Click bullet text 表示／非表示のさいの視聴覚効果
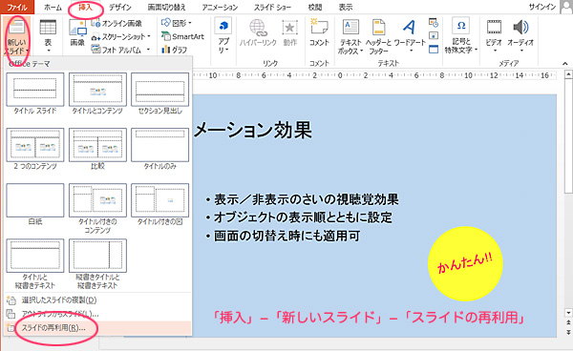 [307, 199]
